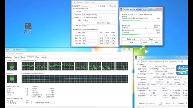Select the CPU tab in CPU-Z
Viewport: 193px width, 108px height.
pos(138,61)
